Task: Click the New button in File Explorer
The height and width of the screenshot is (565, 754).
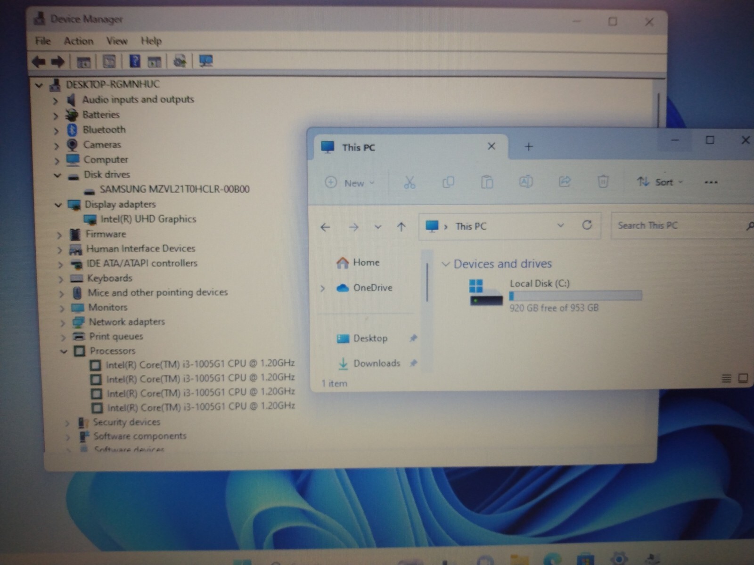Action: point(350,183)
